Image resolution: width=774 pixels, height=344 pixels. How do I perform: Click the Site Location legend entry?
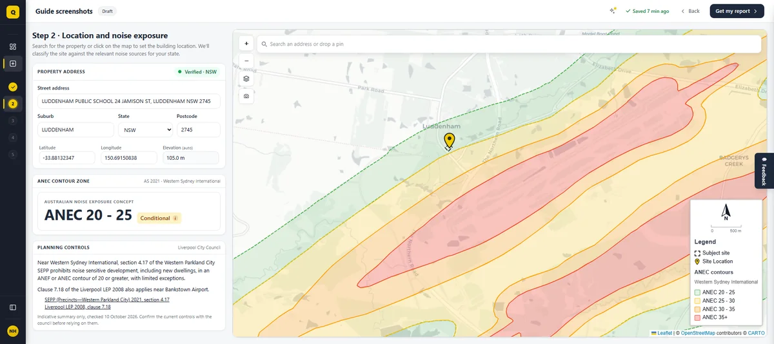point(713,262)
